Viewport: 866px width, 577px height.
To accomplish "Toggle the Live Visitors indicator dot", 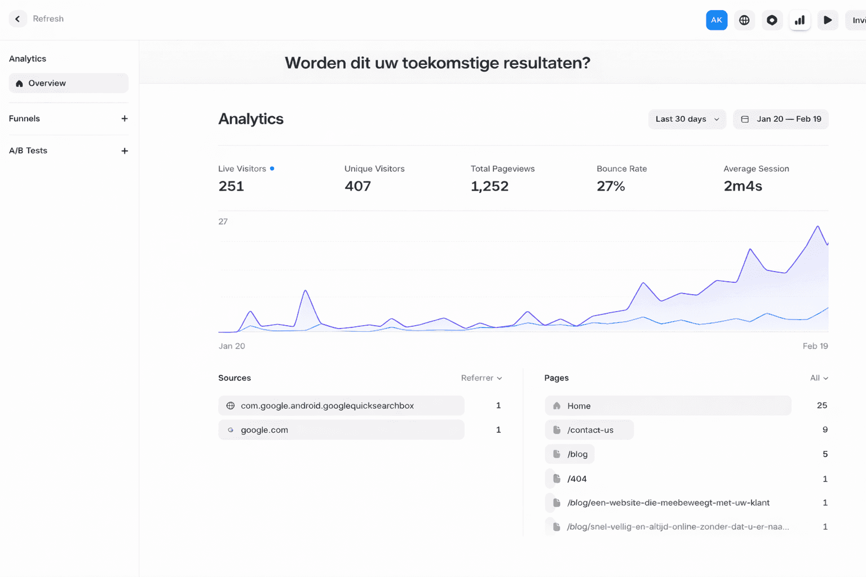I will [272, 168].
